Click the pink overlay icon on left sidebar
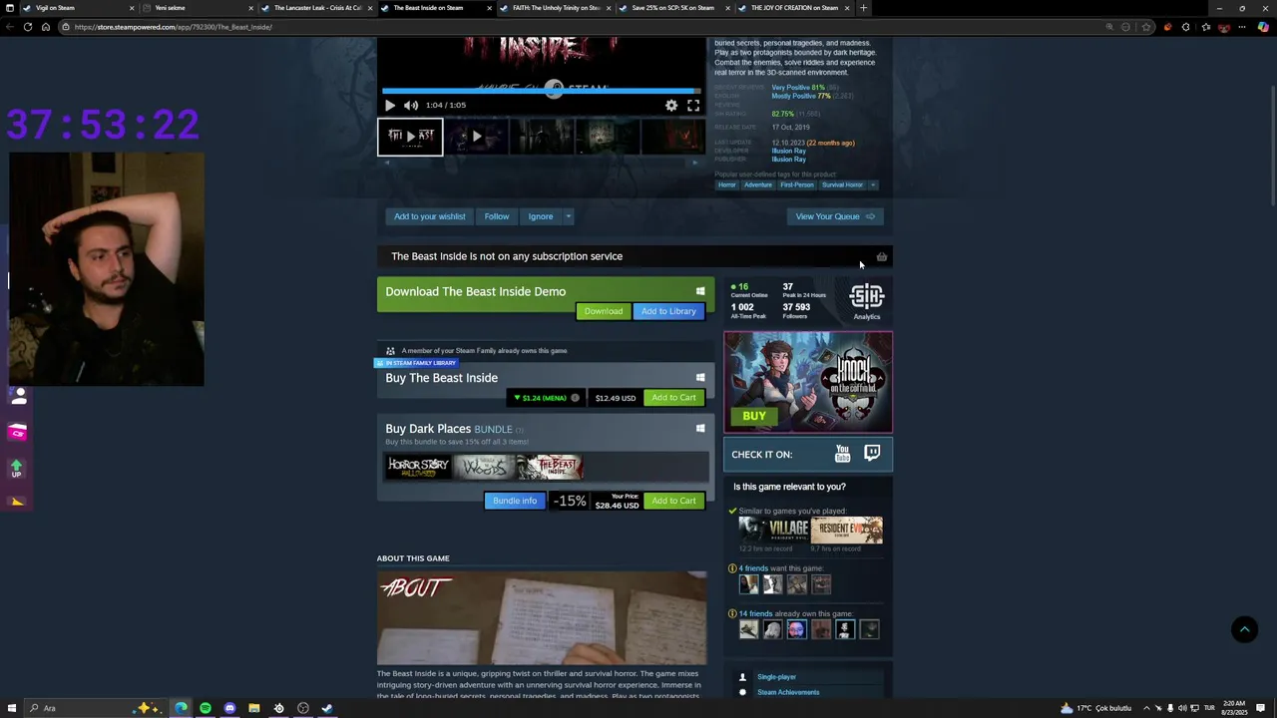This screenshot has width=1277, height=718. click(17, 432)
